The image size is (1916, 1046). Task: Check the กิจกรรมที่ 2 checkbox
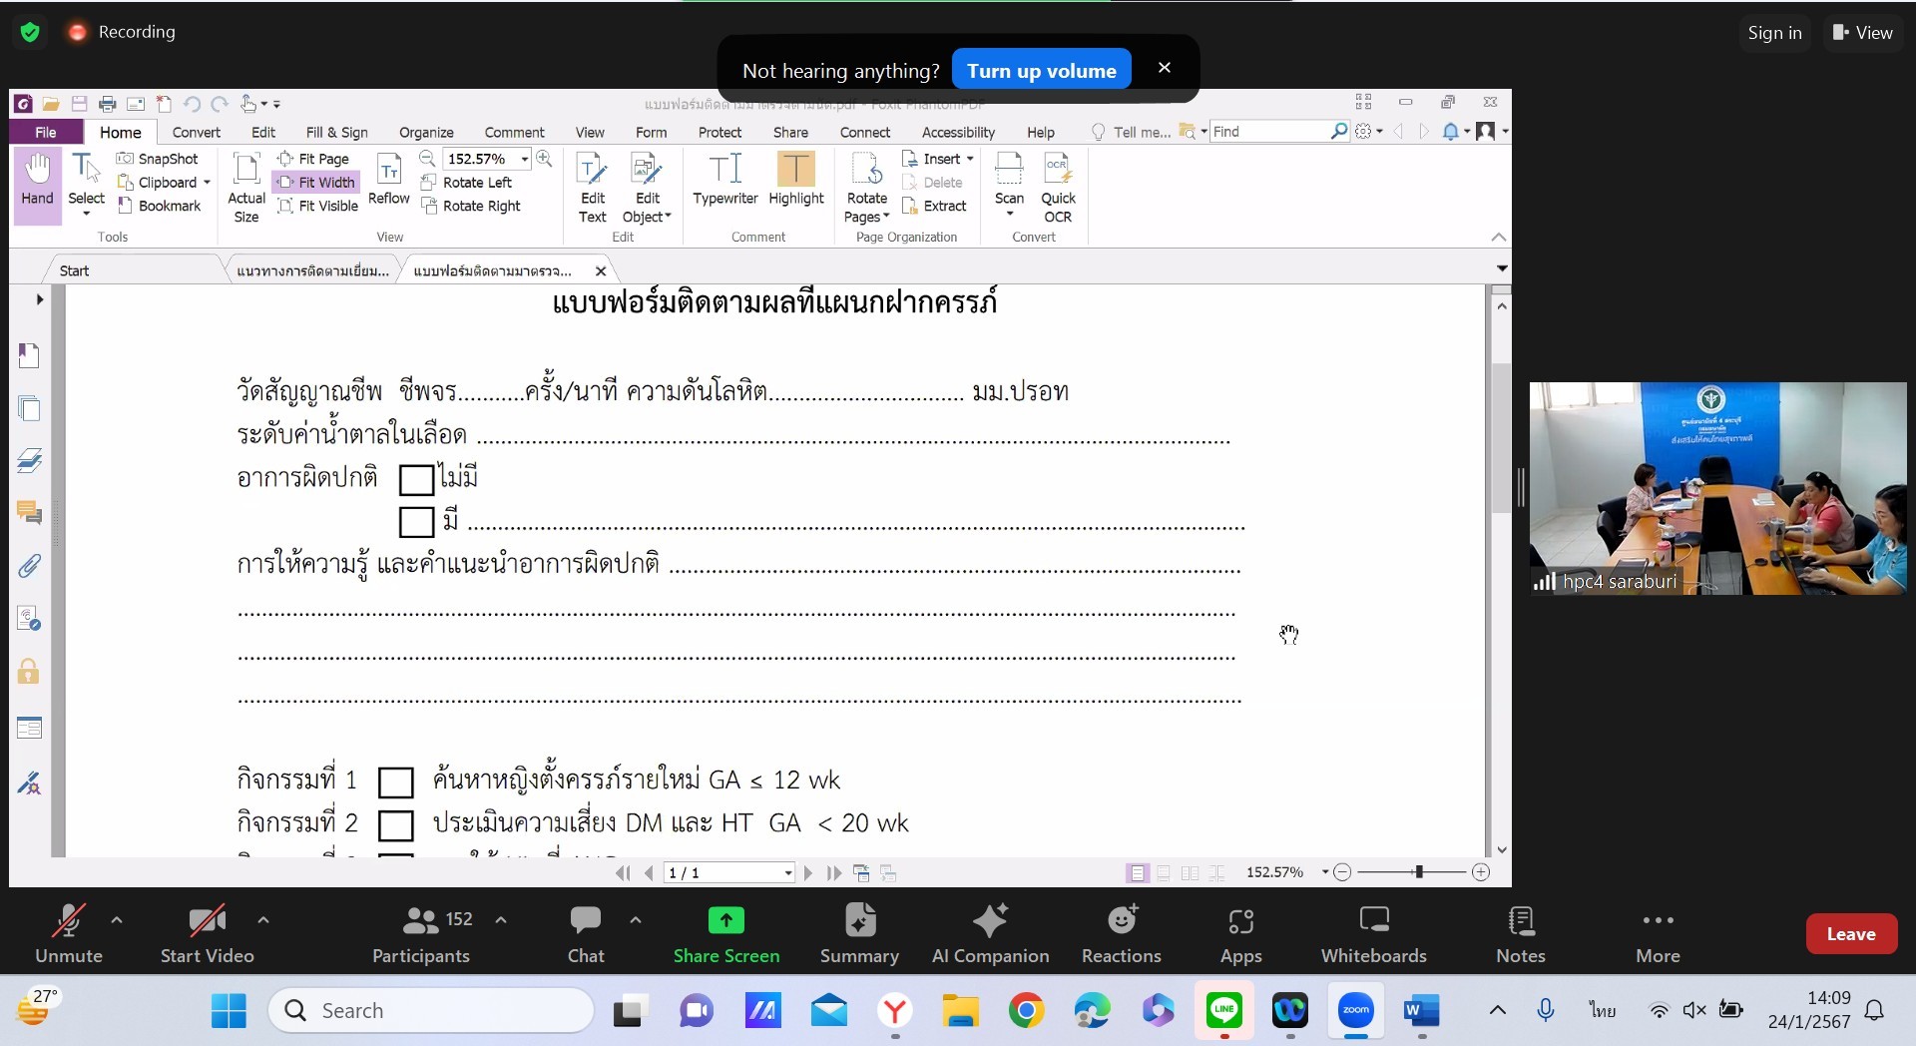396,825
